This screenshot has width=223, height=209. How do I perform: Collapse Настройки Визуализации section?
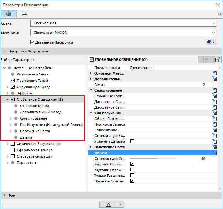[x=4, y=51]
